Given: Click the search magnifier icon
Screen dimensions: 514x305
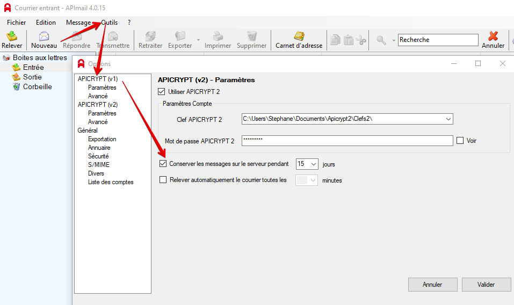Looking at the screenshot, I should click(381, 40).
